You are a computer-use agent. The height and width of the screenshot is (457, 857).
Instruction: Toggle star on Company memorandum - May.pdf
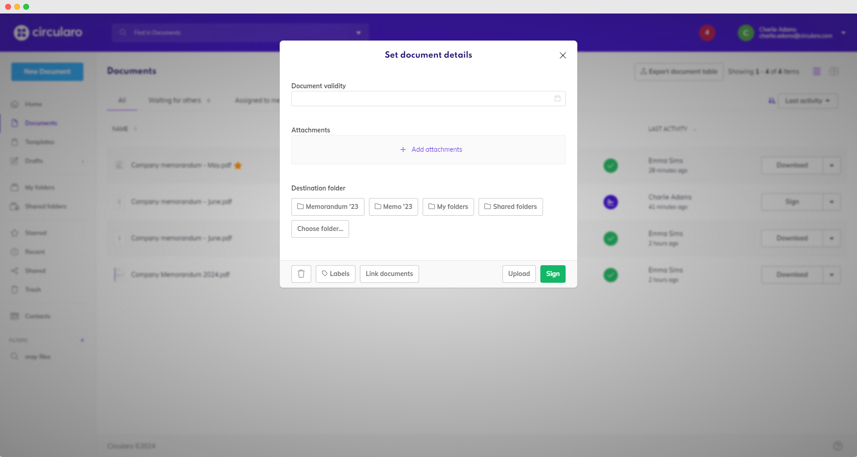click(238, 166)
